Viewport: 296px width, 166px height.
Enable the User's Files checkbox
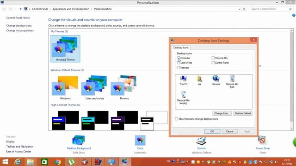(x=179, y=63)
